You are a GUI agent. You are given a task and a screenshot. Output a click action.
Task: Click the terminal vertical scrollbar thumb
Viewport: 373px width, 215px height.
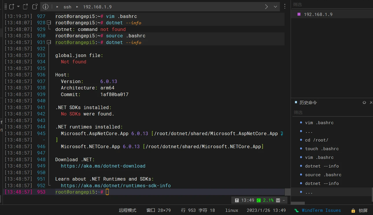[x=288, y=192]
